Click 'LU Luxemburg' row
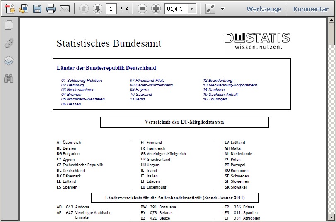 153,187
